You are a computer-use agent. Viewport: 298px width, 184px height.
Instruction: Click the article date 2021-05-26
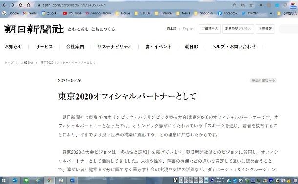pos(69,81)
